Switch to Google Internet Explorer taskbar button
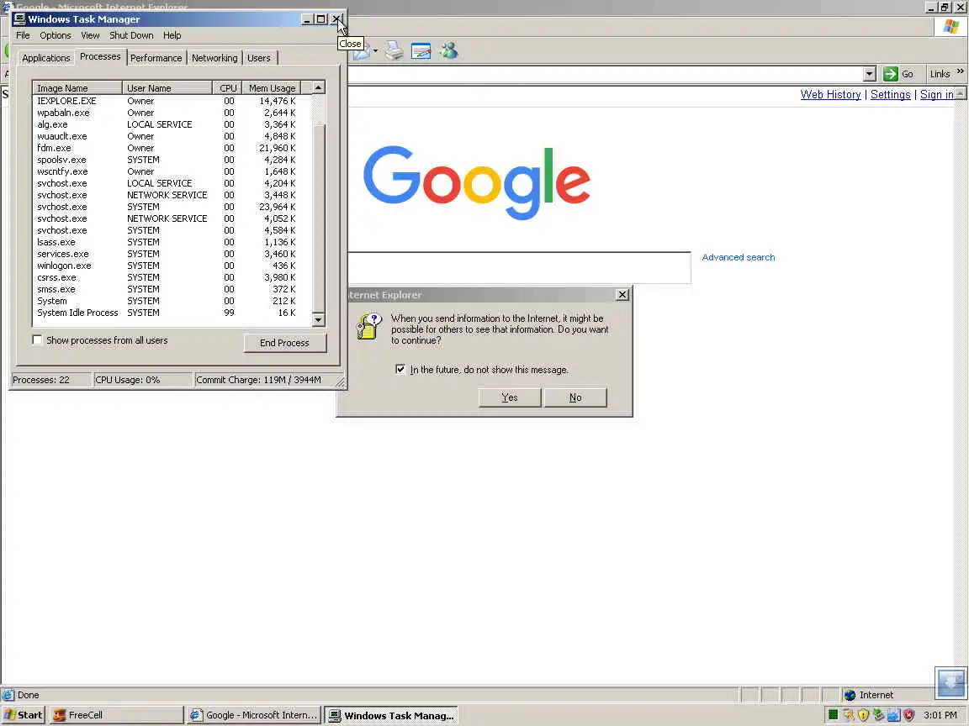This screenshot has height=726, width=969. pos(254,715)
